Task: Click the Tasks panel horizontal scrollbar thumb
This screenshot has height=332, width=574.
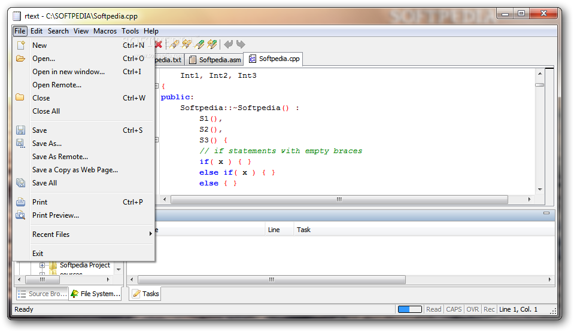Action: pyautogui.click(x=272, y=279)
